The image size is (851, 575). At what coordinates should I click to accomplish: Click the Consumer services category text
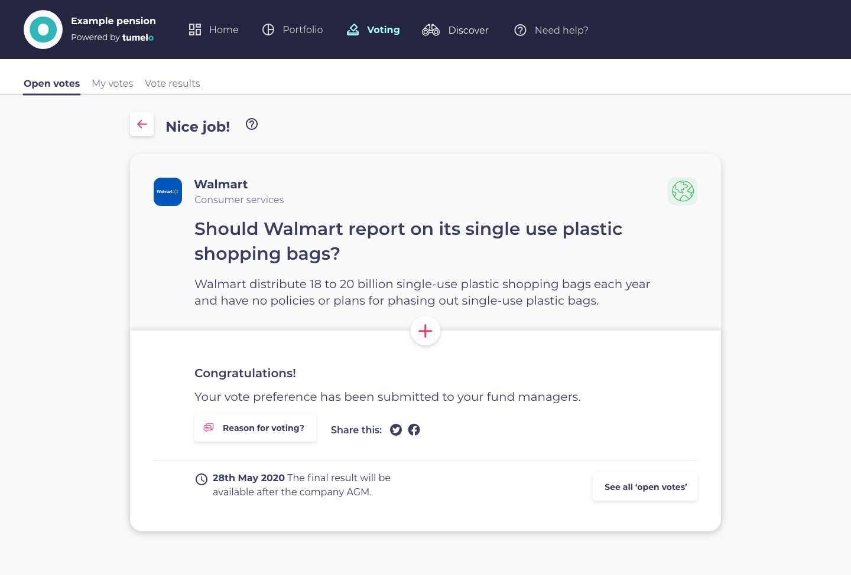239,200
